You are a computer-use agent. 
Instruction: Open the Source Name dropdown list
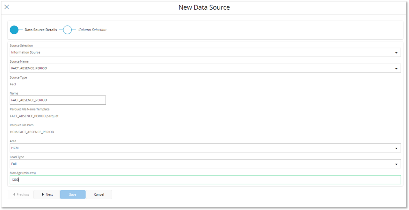click(204, 68)
